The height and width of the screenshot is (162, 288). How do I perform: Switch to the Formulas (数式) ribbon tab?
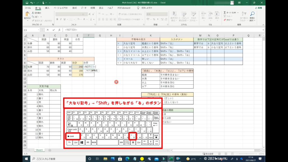point(75,8)
